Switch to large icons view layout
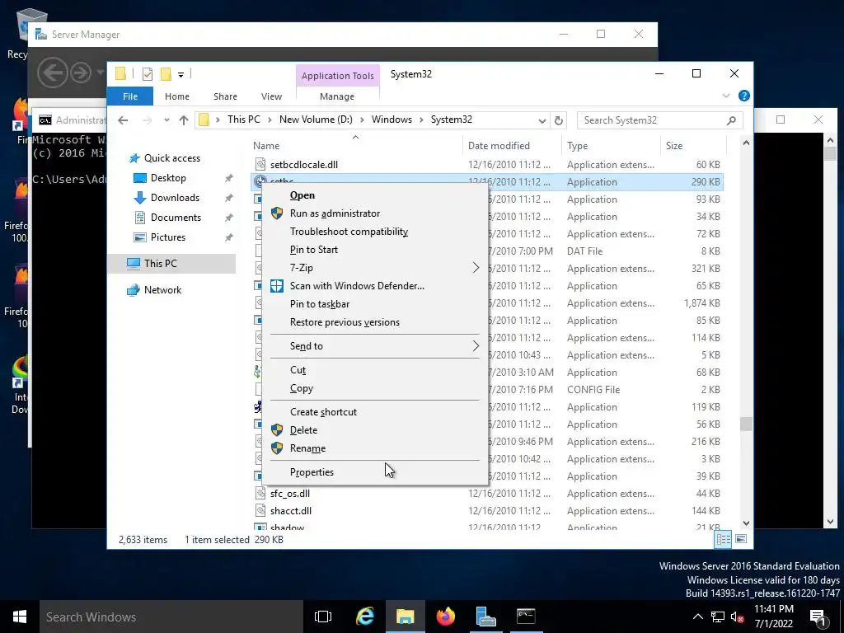The image size is (844, 633). tap(741, 539)
